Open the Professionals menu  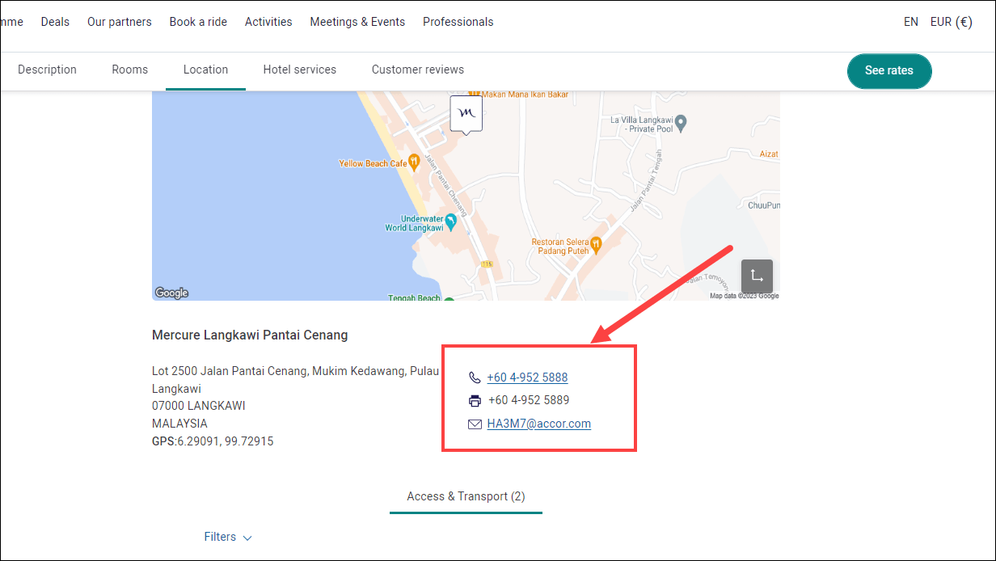pyautogui.click(x=458, y=22)
